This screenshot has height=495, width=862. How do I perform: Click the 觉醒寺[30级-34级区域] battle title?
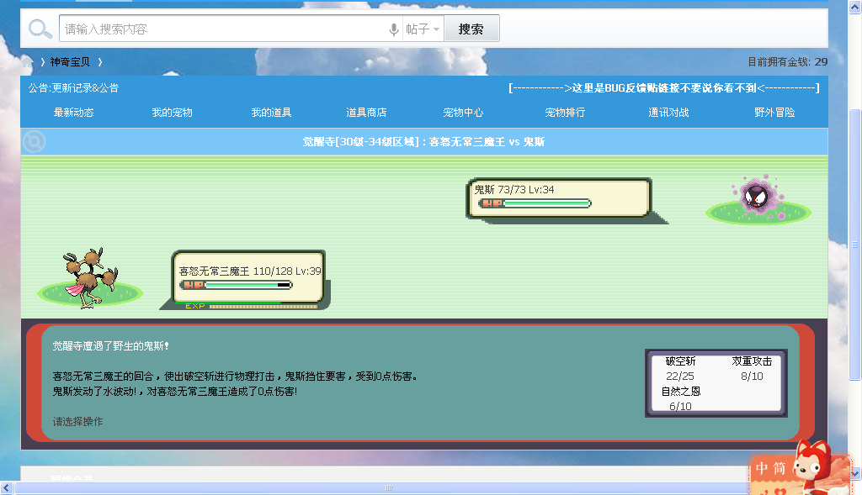coord(423,141)
